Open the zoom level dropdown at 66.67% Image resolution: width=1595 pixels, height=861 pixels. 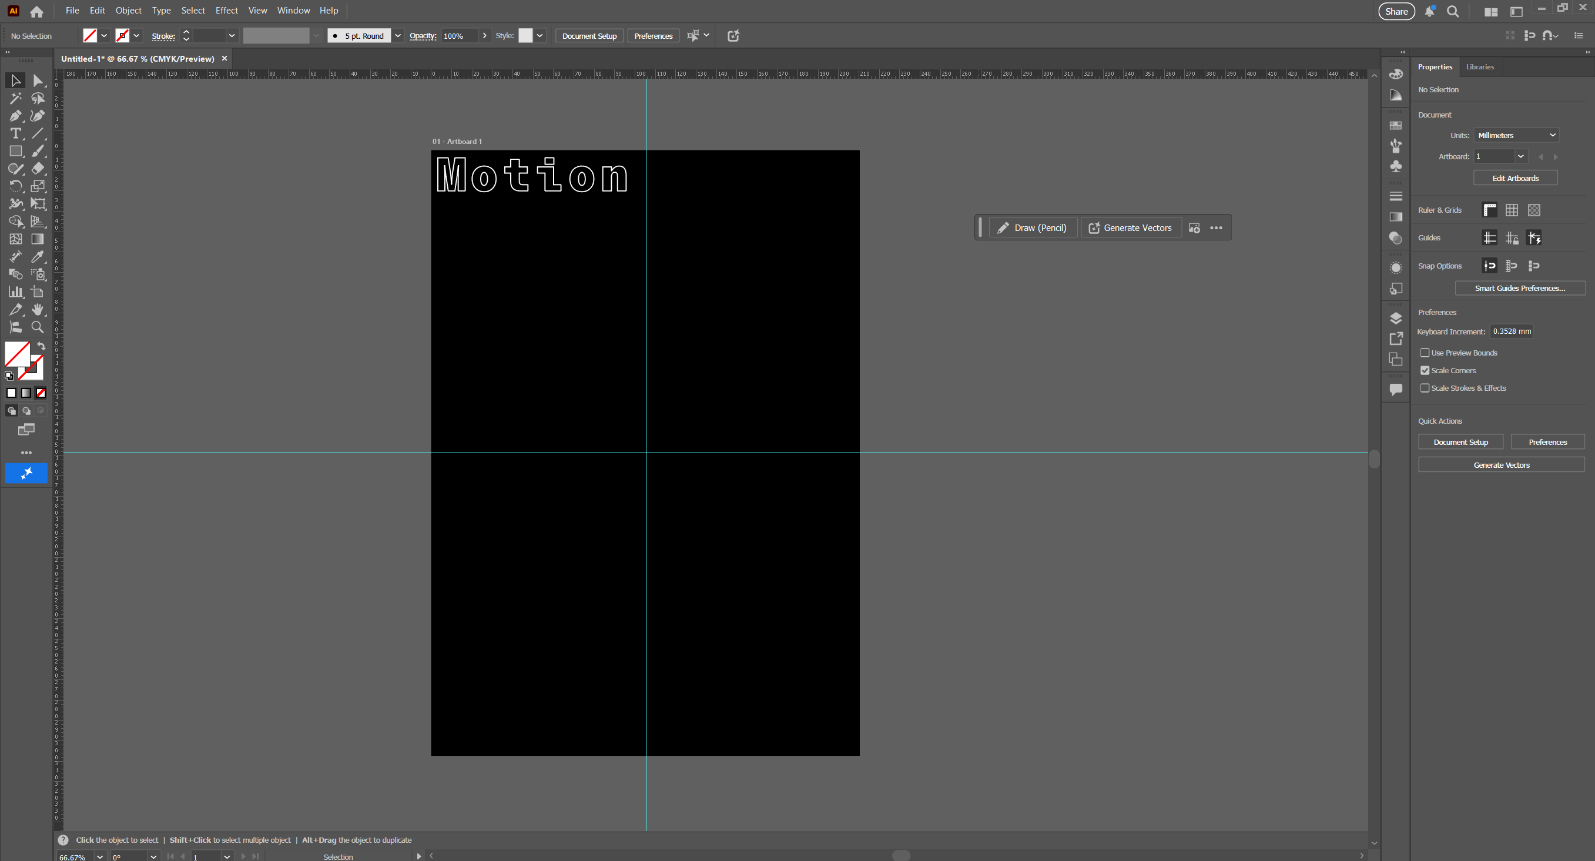click(100, 857)
